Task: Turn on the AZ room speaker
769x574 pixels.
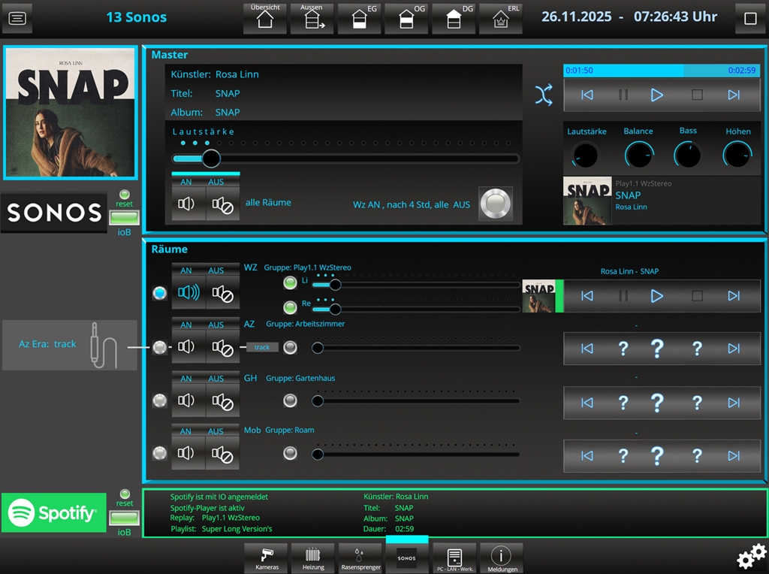Action: tap(187, 347)
